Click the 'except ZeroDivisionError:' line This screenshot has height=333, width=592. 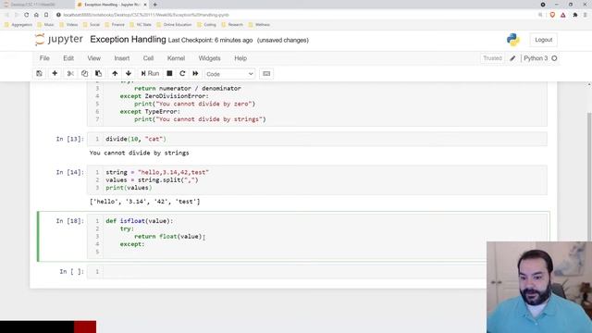click(x=165, y=96)
